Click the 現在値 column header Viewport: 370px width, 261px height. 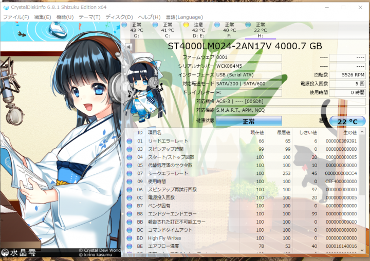[x=252, y=133]
